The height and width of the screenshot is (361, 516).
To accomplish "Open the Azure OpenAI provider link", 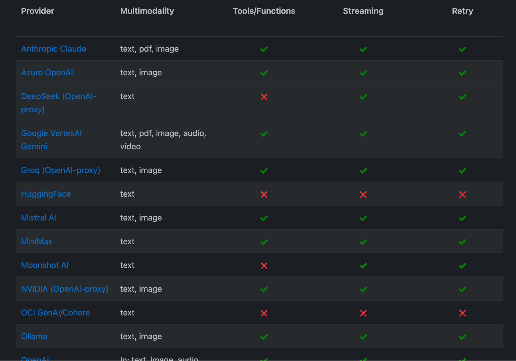I will point(47,73).
